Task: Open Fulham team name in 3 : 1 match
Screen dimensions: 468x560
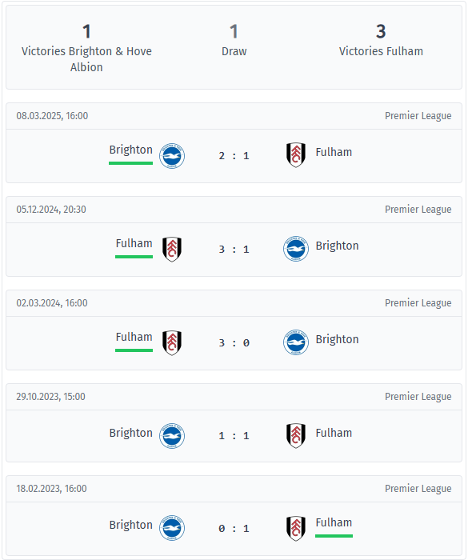Action: pos(134,243)
